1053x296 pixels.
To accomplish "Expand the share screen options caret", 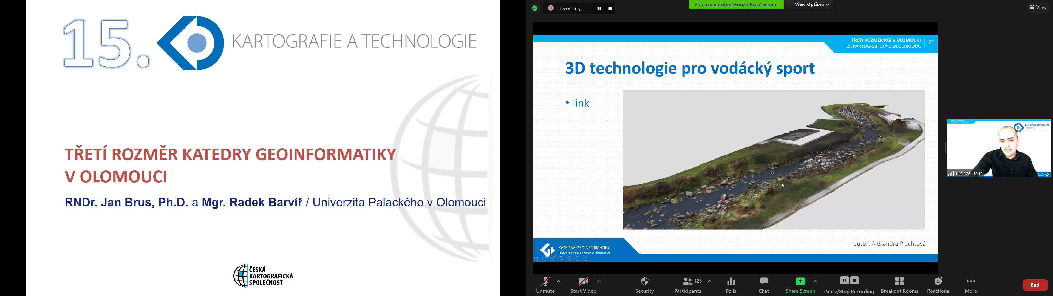I will pyautogui.click(x=816, y=281).
